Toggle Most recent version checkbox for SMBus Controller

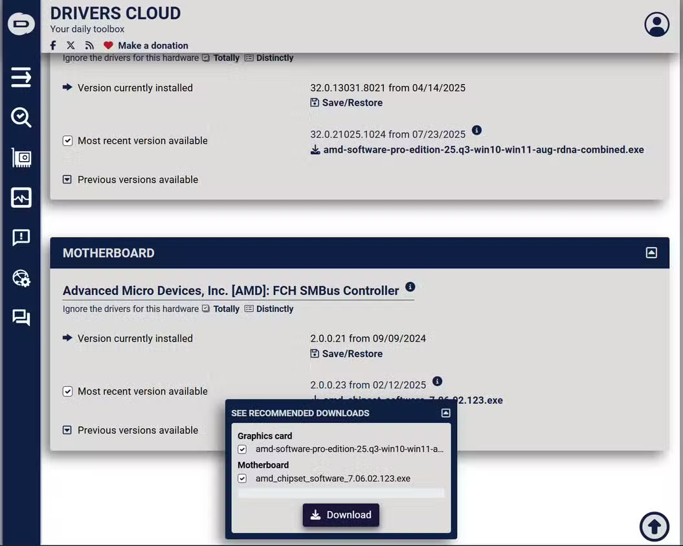pyautogui.click(x=67, y=391)
